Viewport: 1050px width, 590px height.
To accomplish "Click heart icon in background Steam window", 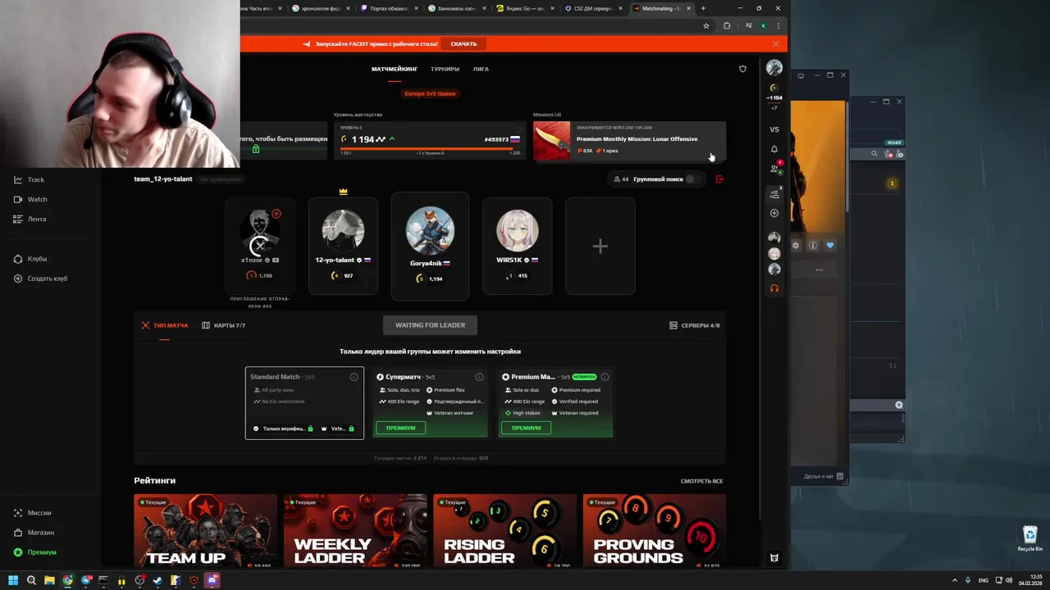I will (x=830, y=245).
